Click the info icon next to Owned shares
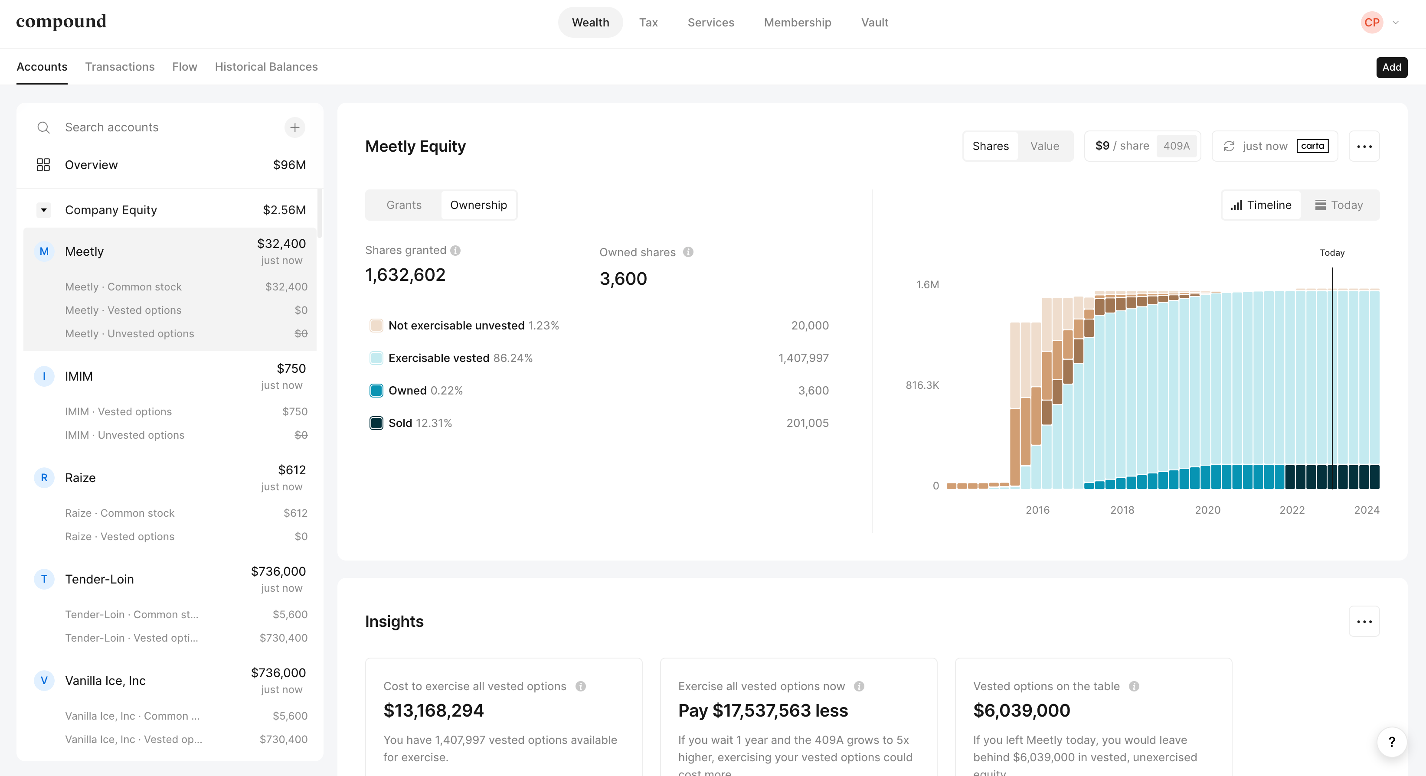The width and height of the screenshot is (1426, 776). point(688,252)
